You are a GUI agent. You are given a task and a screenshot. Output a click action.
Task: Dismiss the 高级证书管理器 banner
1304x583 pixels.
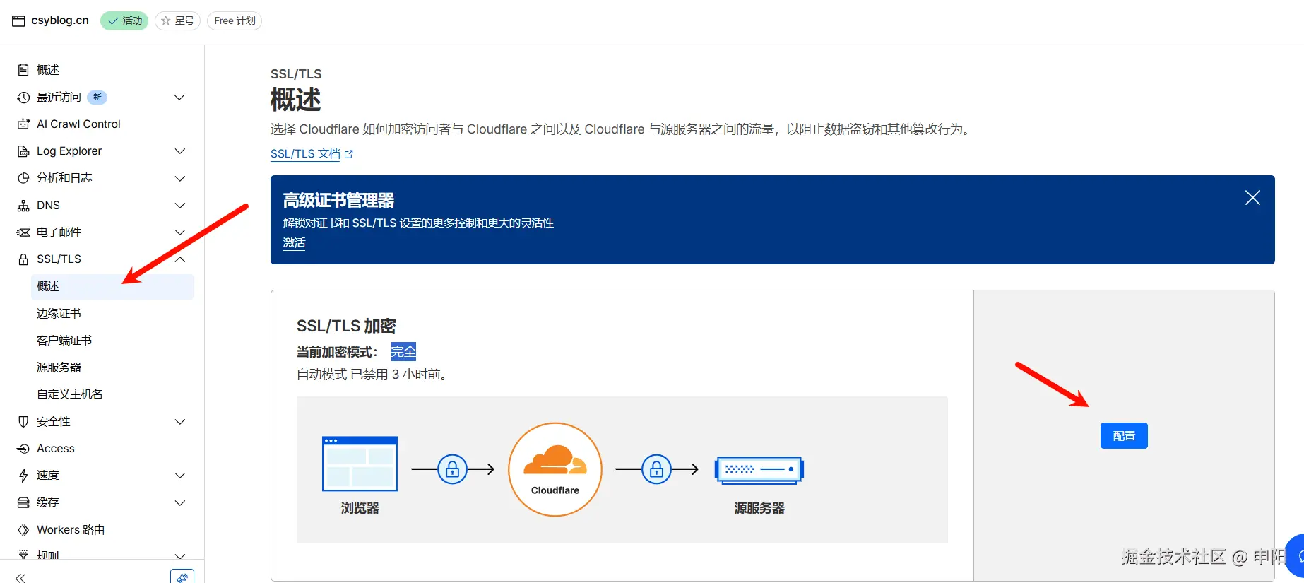coord(1252,198)
